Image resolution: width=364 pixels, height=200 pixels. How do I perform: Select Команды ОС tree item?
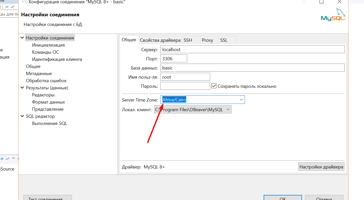pyautogui.click(x=45, y=52)
